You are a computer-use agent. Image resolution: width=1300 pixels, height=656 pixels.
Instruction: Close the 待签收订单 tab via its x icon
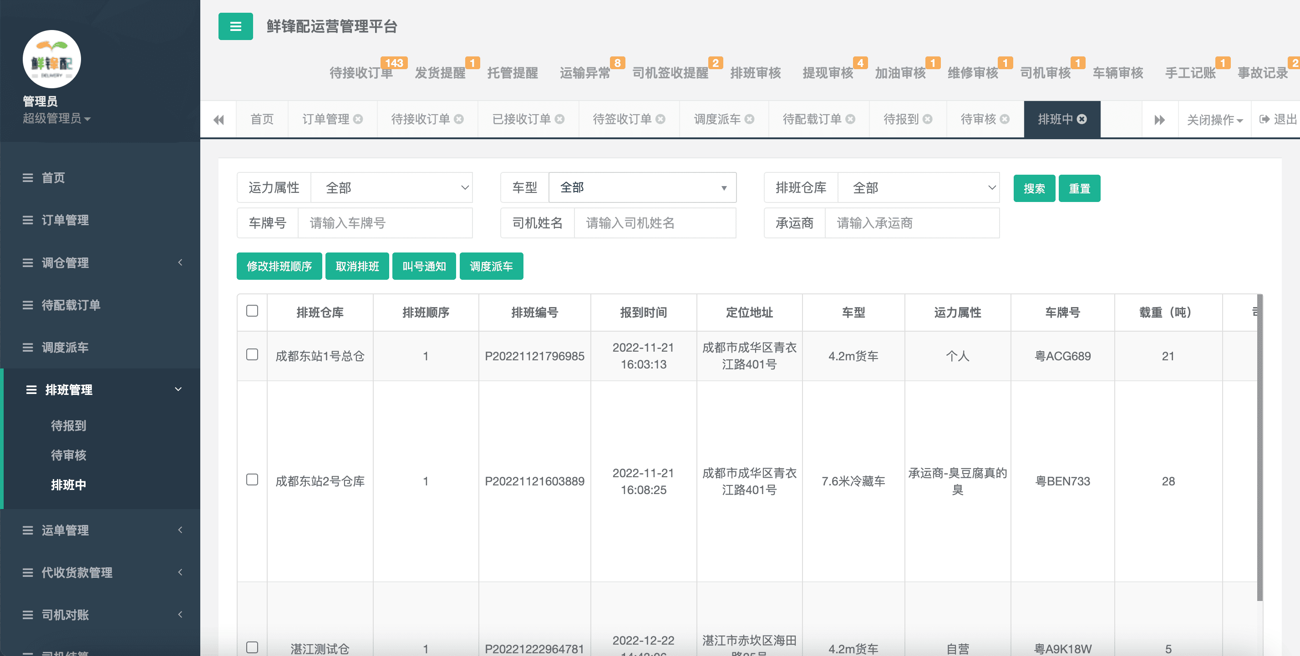click(660, 119)
